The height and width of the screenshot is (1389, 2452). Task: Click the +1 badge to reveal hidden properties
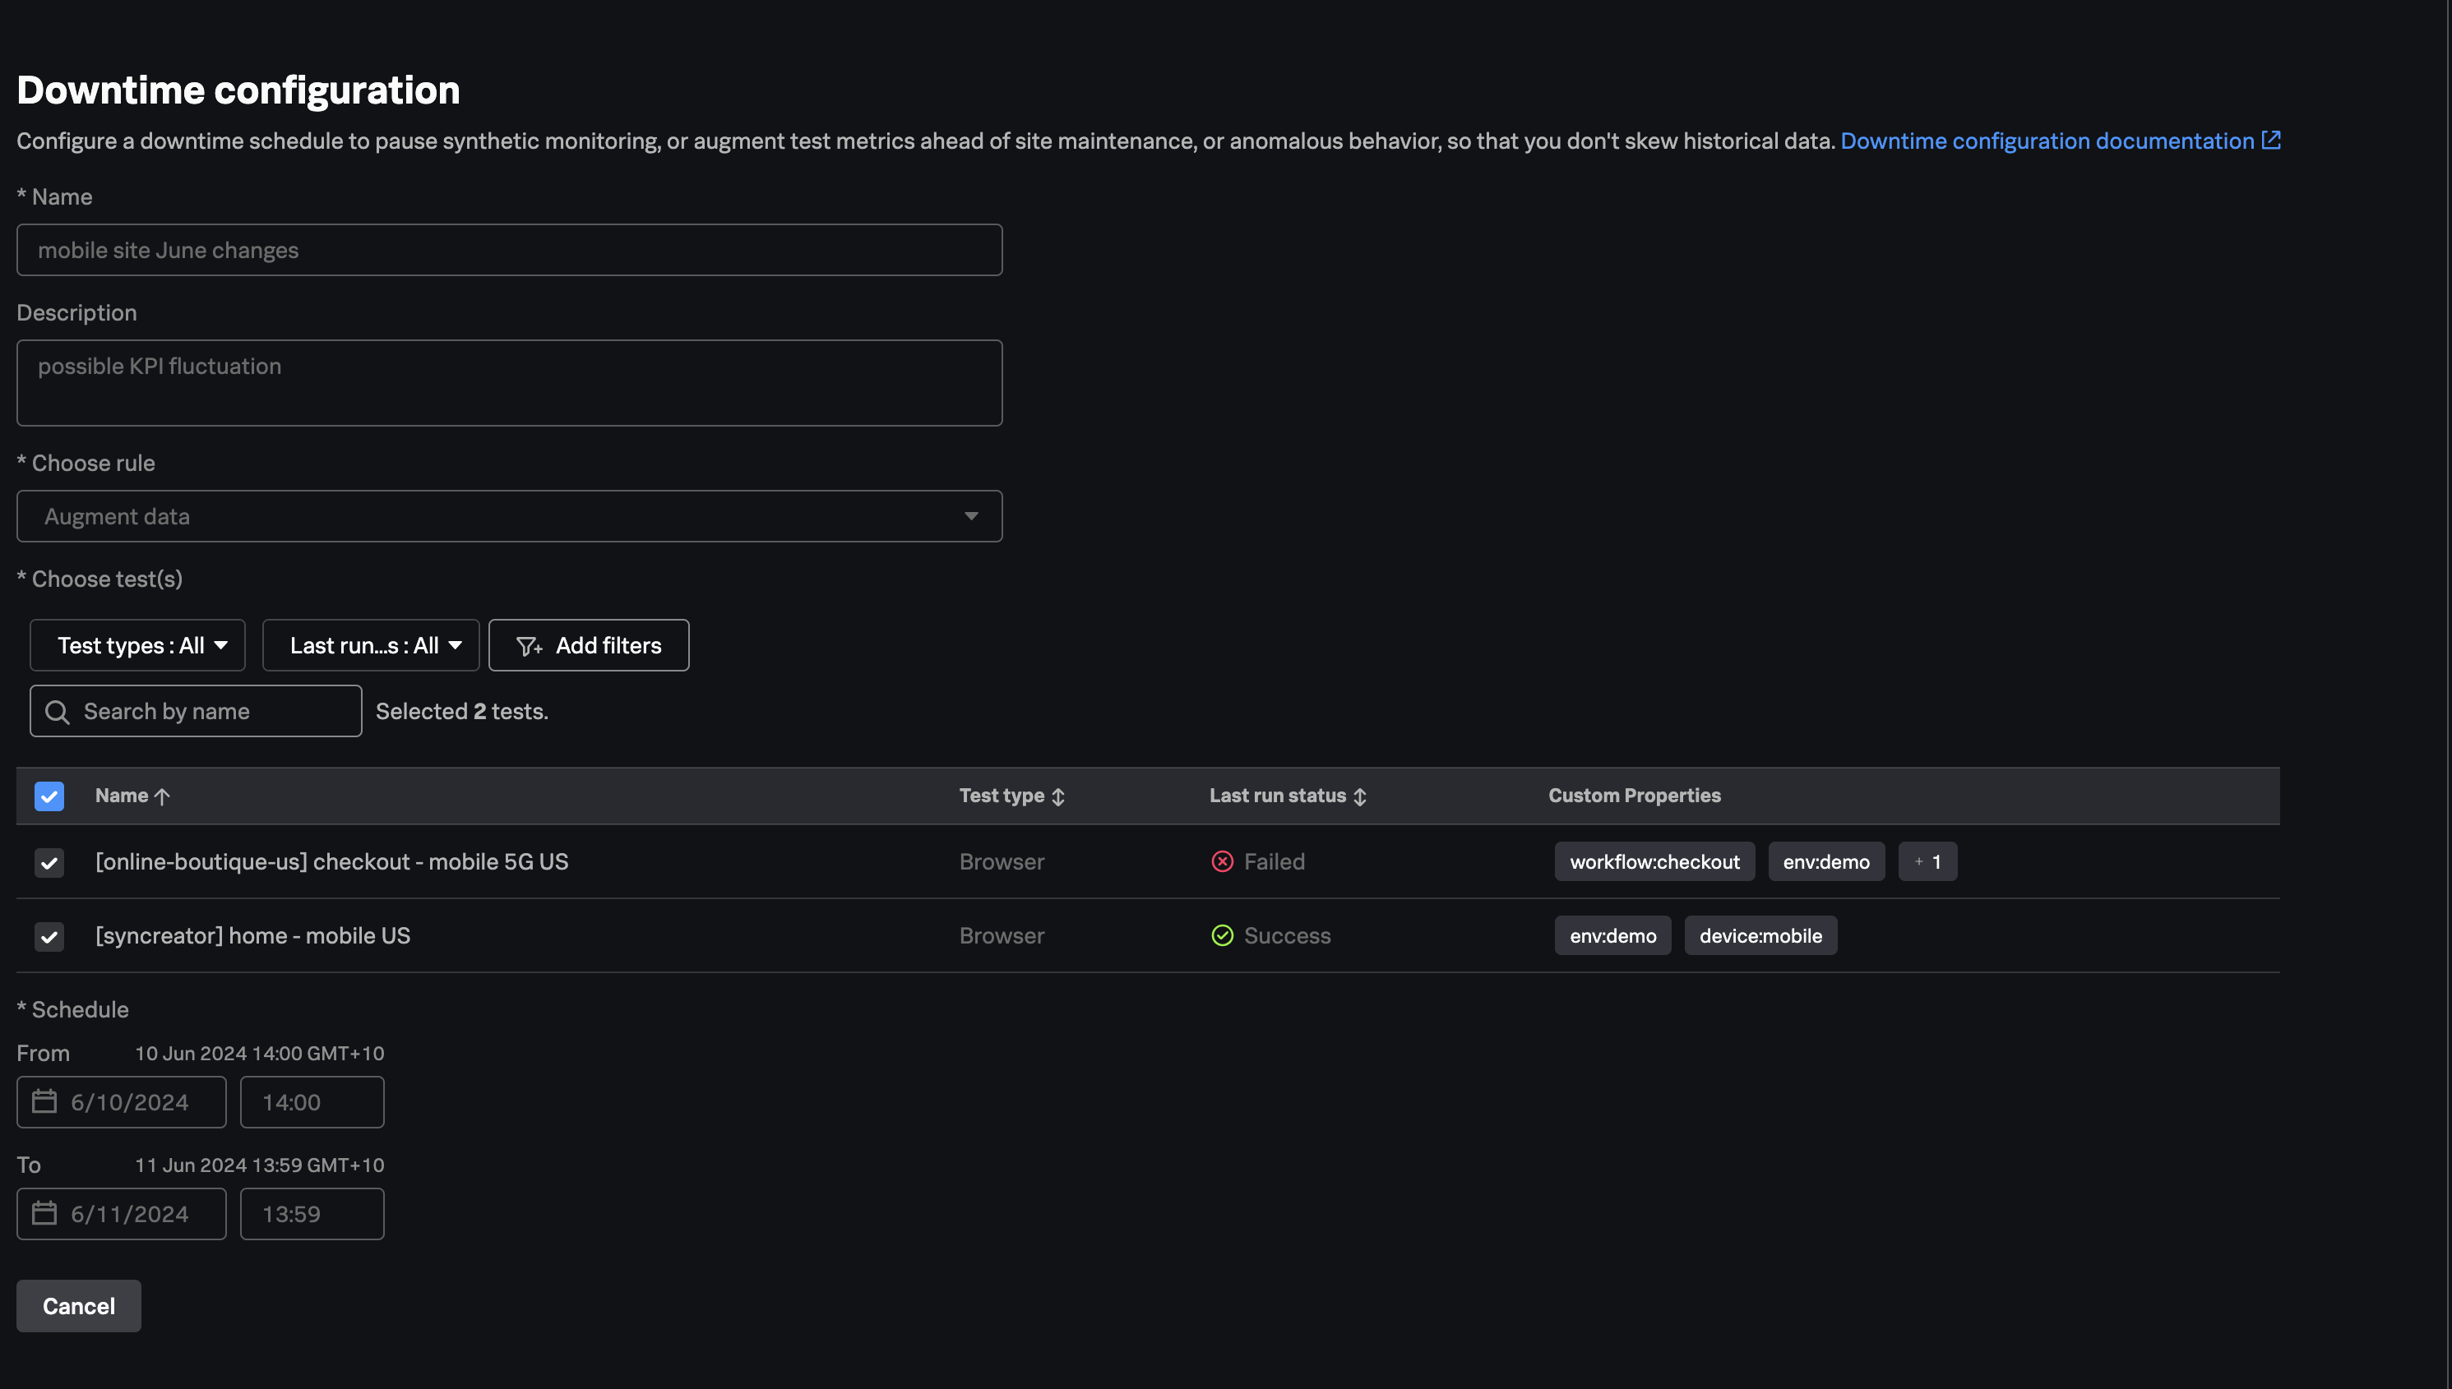click(1927, 861)
